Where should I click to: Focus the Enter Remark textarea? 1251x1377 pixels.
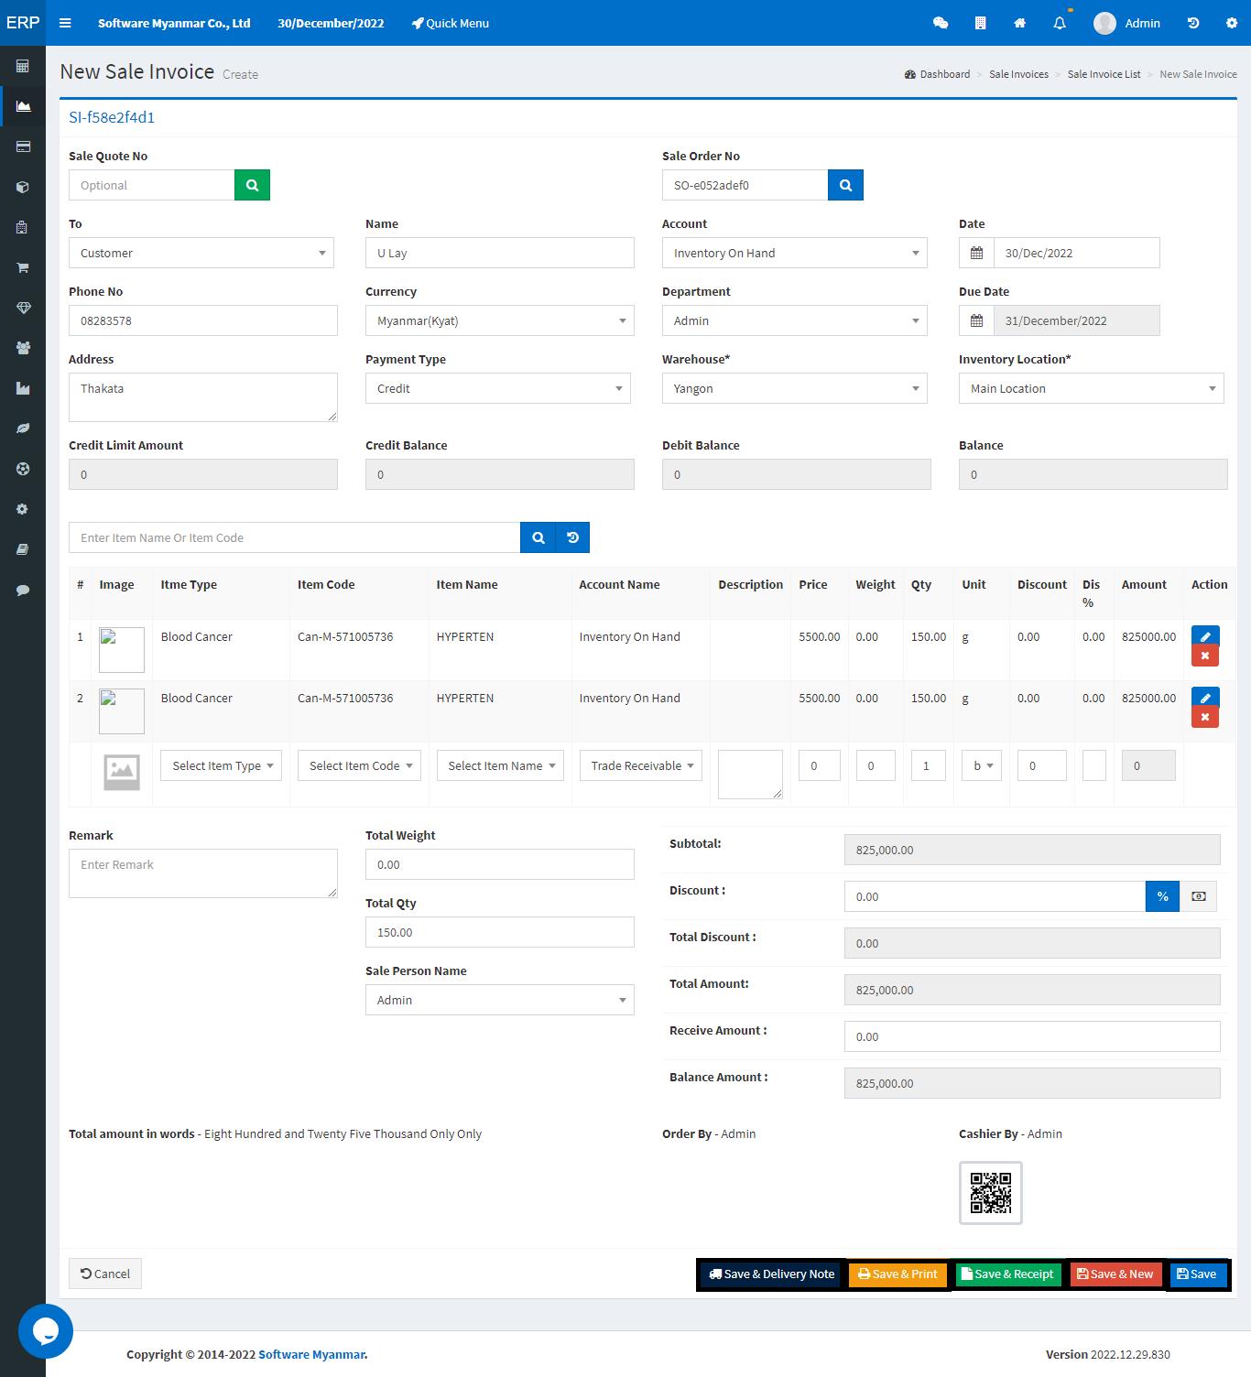point(203,873)
